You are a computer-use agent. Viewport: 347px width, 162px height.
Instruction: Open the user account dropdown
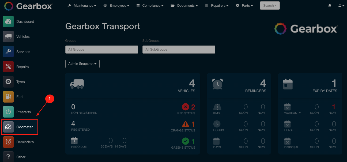click(x=341, y=6)
